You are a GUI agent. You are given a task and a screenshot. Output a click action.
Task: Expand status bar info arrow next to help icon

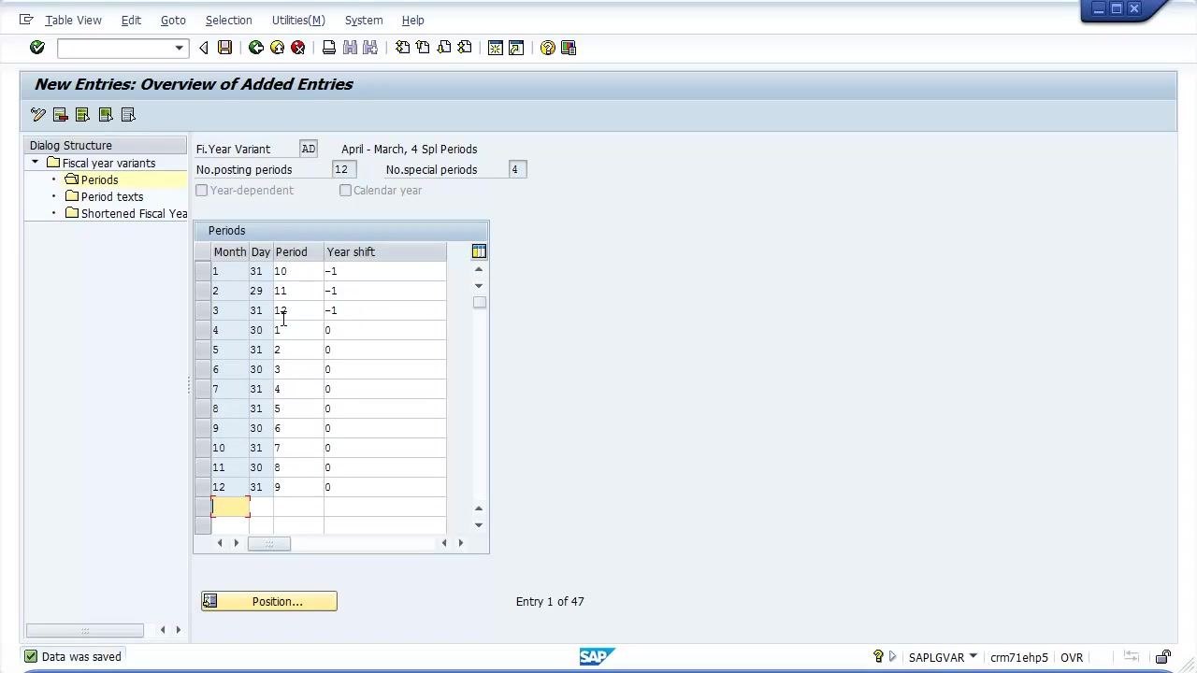click(892, 657)
